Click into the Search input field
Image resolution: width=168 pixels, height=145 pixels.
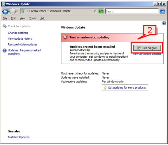click(x=132, y=11)
